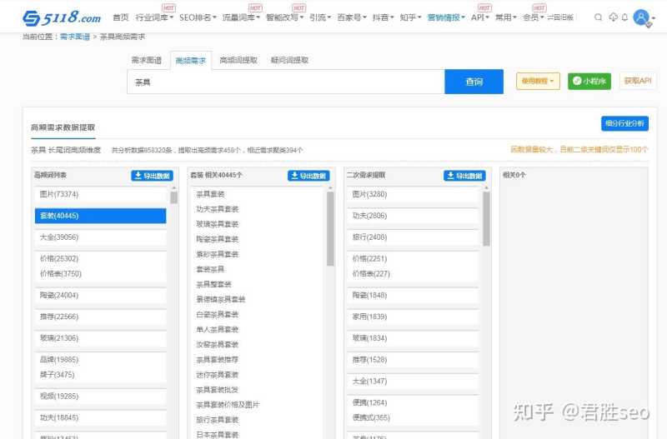Click 导出数据 in the 二次需求提取 column
The width and height of the screenshot is (667, 439).
tap(465, 176)
